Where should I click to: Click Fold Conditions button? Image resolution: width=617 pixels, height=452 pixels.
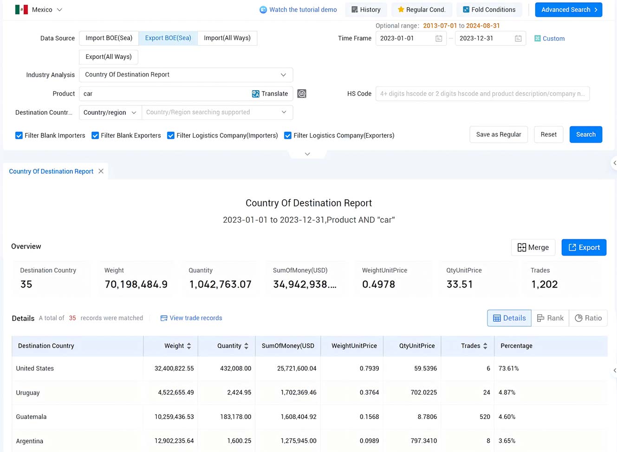(x=489, y=10)
